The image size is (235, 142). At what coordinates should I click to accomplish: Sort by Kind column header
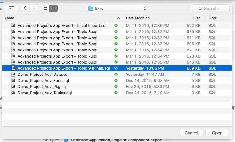pos(212,18)
